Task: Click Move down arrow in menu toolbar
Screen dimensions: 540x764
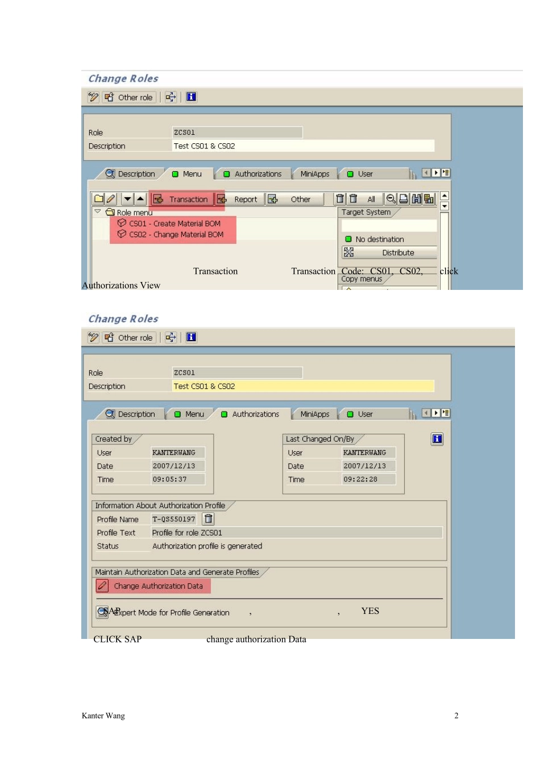Action: coord(128,199)
